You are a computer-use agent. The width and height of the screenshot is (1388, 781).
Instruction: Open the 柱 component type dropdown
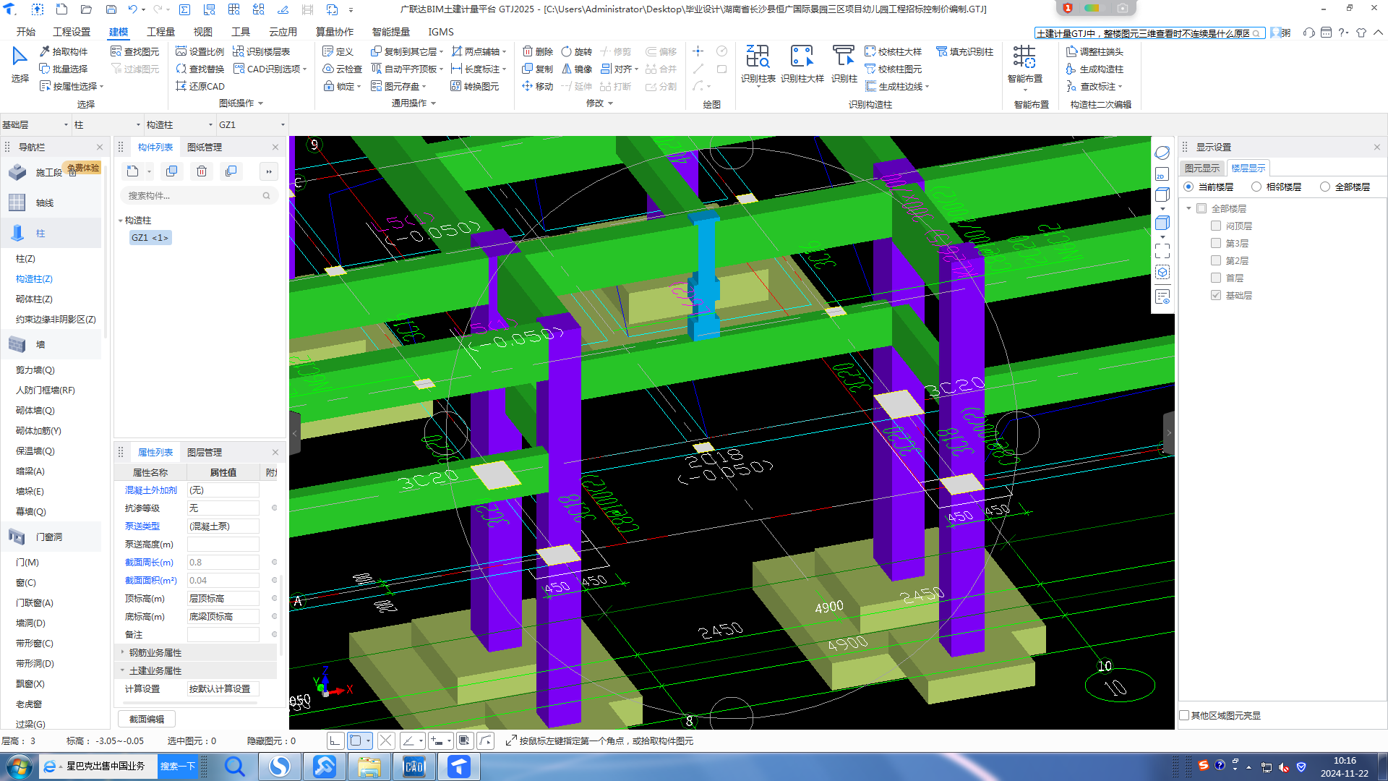pyautogui.click(x=107, y=124)
